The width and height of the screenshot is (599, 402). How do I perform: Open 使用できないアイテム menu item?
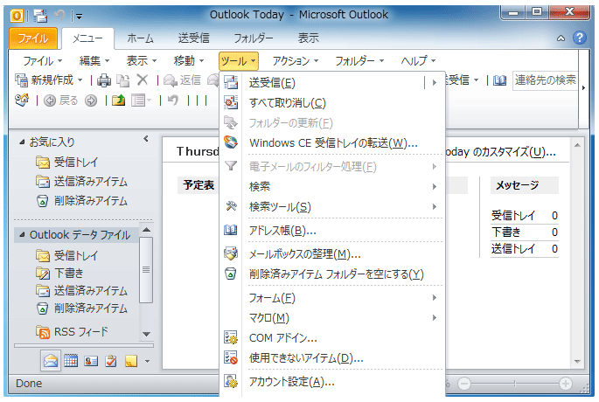332,357
